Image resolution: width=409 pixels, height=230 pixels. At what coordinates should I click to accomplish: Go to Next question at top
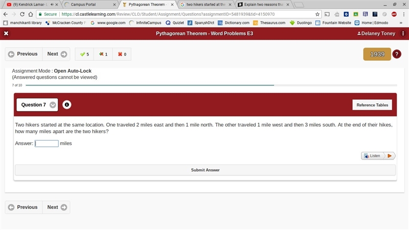pyautogui.click(x=56, y=54)
